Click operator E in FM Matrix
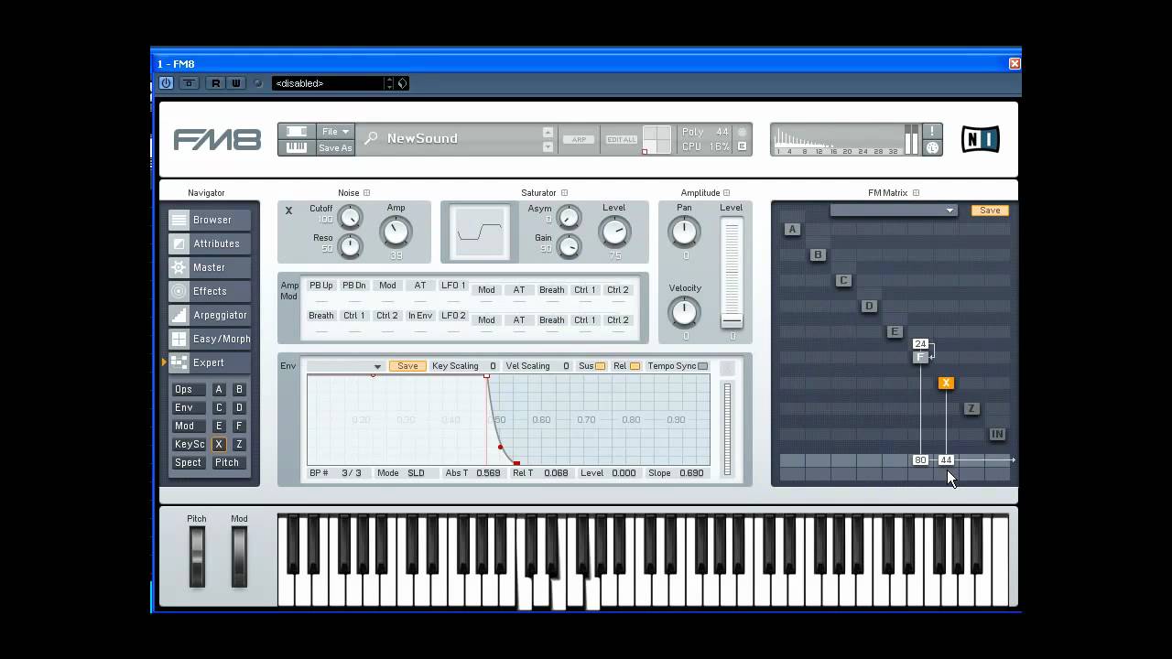Viewport: 1172px width, 659px height. 895,331
